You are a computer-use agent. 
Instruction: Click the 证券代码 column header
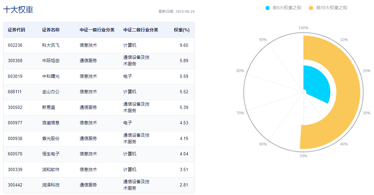click(16, 30)
